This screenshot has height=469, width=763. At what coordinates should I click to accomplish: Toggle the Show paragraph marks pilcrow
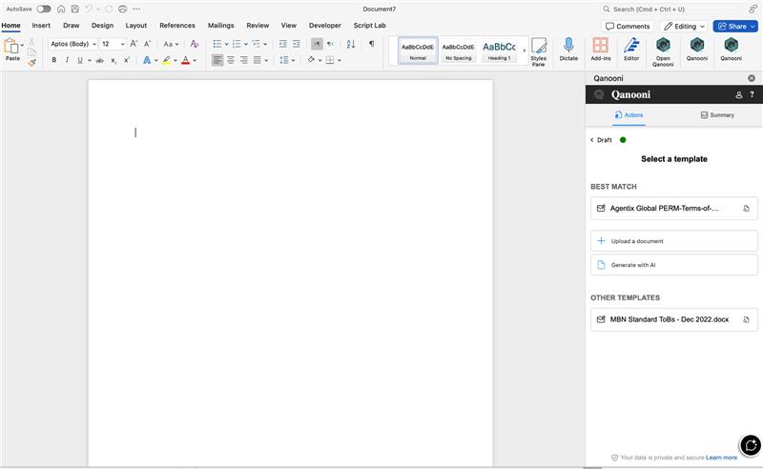[x=371, y=44]
